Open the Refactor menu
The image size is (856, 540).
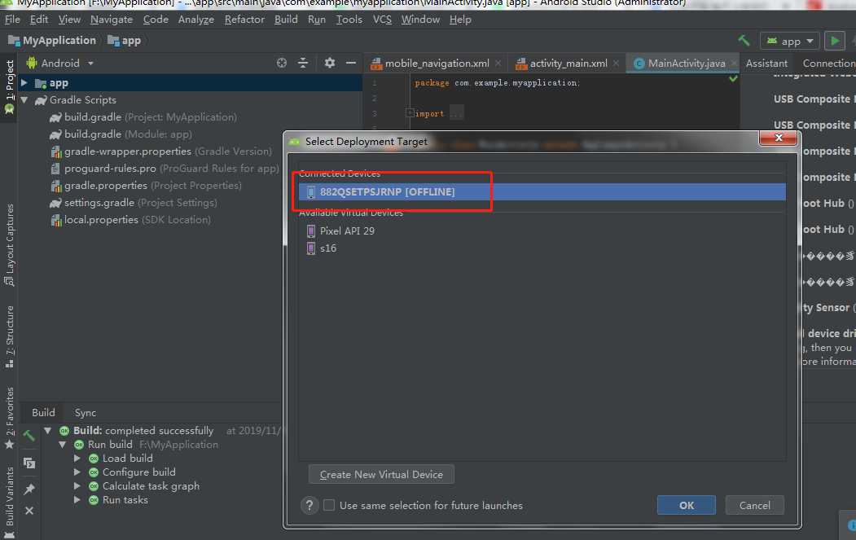click(244, 19)
